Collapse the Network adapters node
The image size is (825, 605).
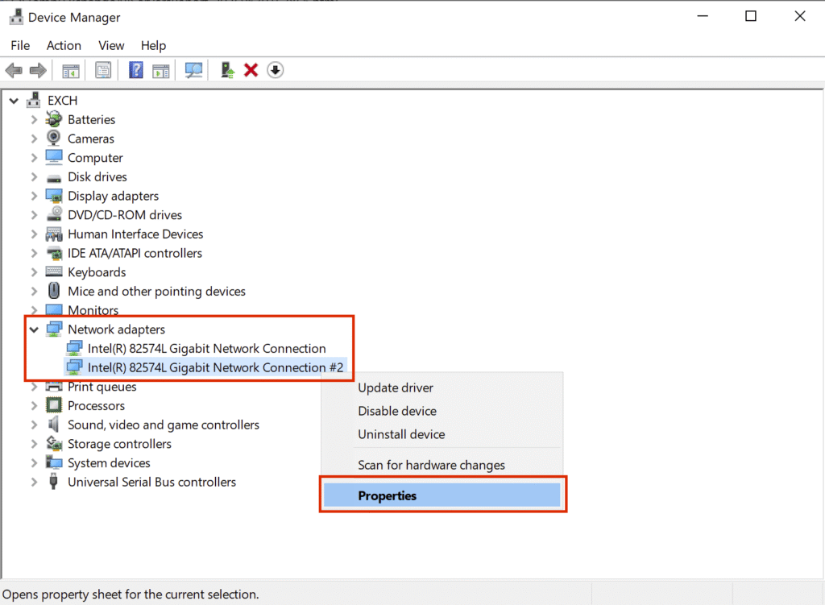(34, 329)
